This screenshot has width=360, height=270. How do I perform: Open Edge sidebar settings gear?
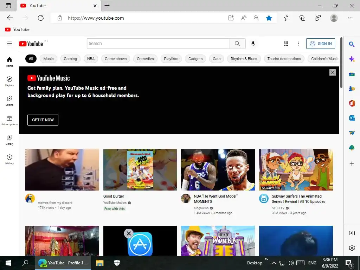pos(352,248)
